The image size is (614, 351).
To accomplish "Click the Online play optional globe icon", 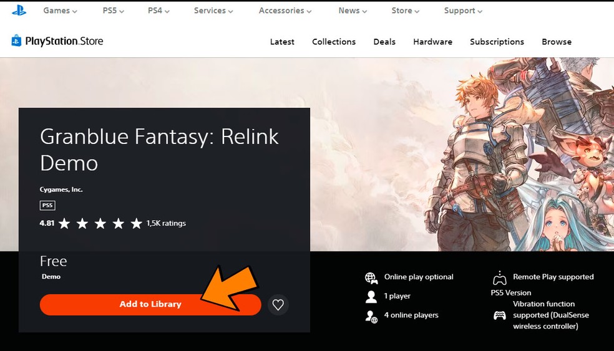I will click(371, 278).
